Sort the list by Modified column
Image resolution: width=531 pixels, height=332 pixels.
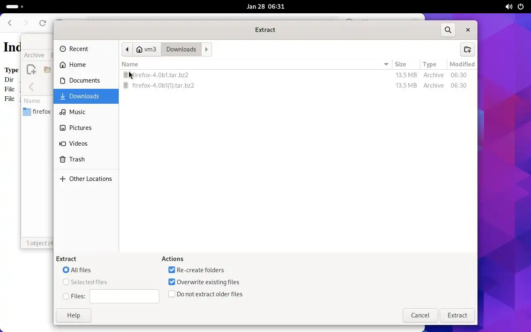[x=462, y=64]
